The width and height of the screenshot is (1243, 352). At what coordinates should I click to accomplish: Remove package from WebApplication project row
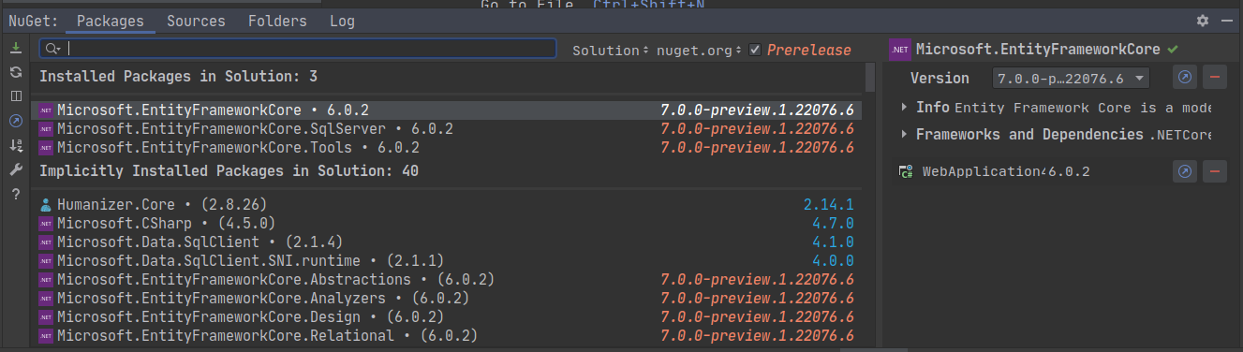click(x=1215, y=171)
